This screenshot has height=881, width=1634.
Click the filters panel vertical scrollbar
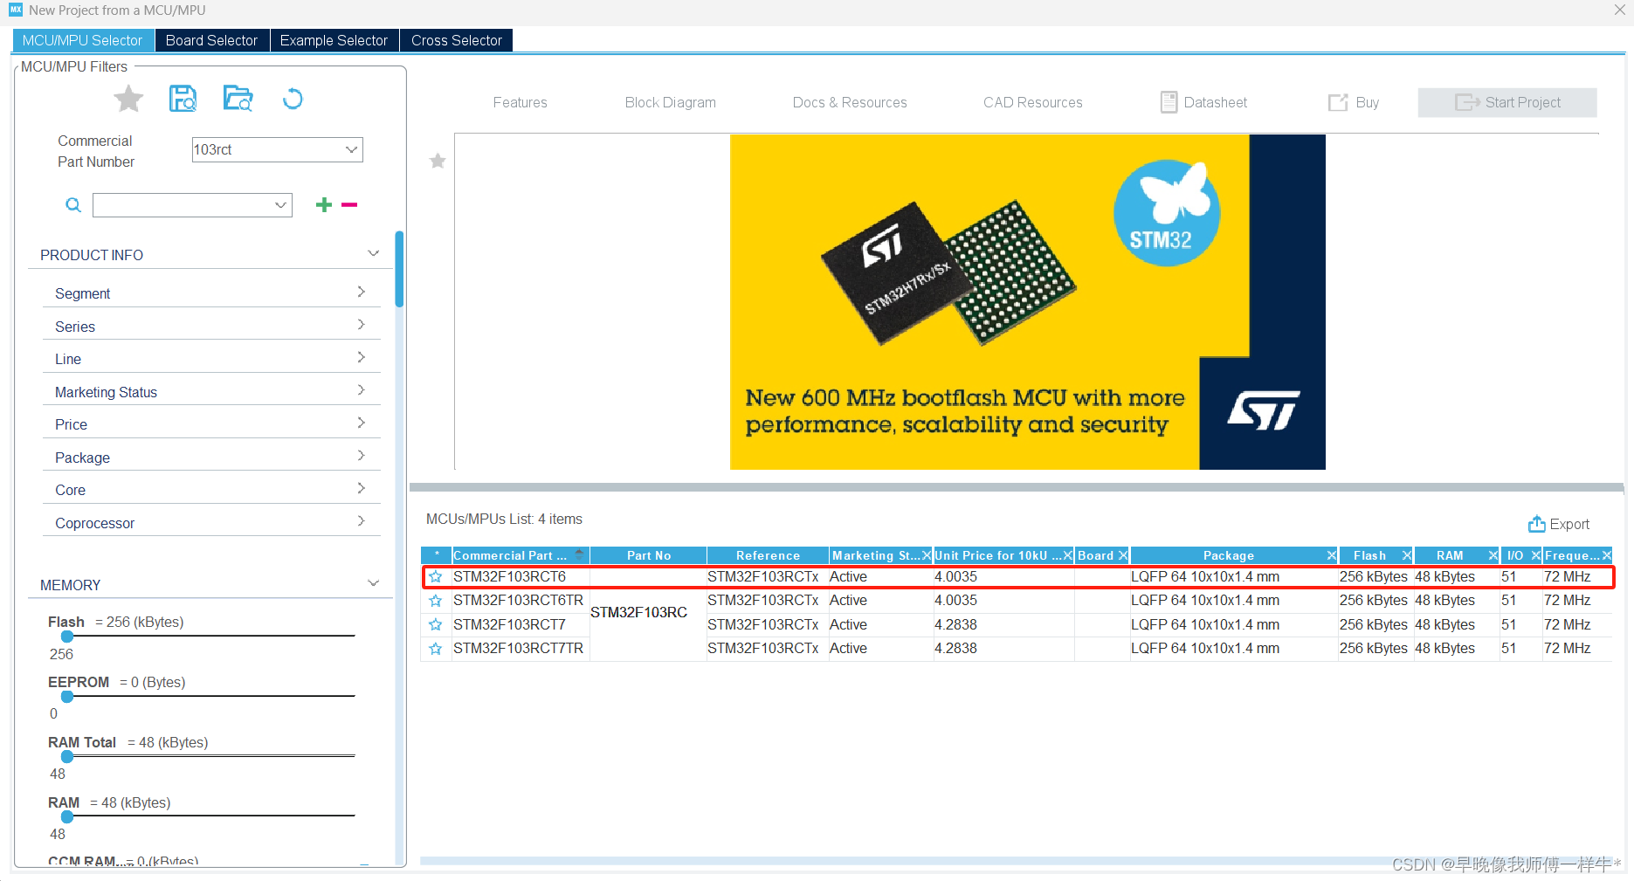[x=399, y=269]
